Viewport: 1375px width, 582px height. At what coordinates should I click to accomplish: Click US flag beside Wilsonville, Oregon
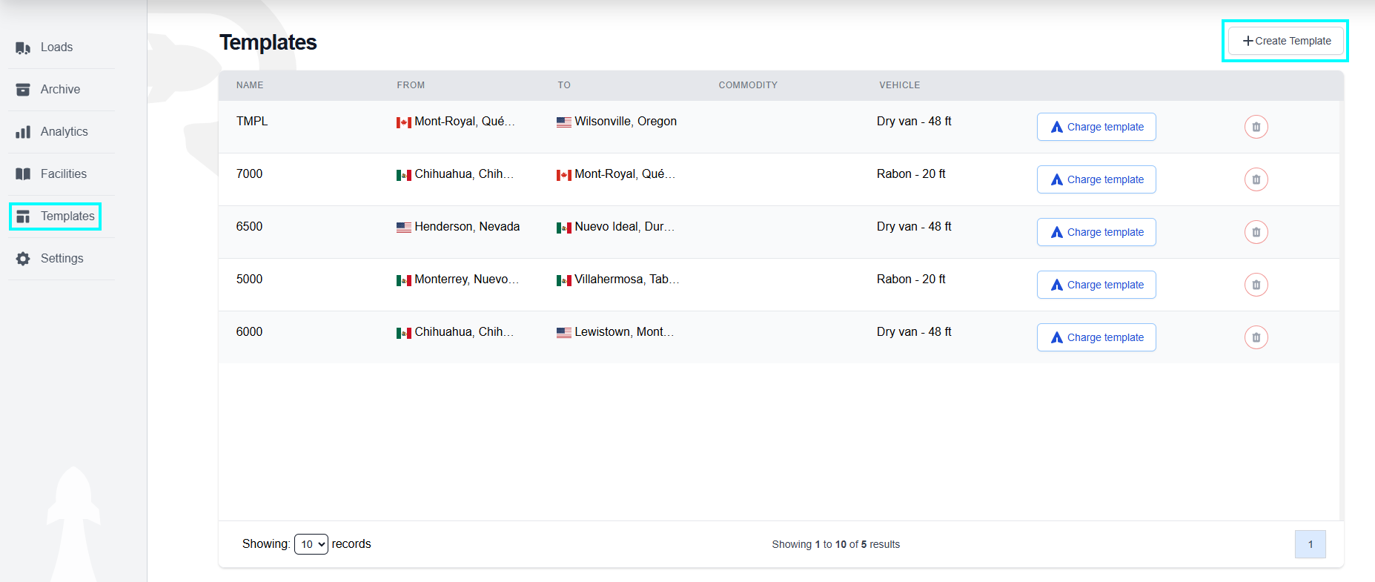click(x=564, y=122)
